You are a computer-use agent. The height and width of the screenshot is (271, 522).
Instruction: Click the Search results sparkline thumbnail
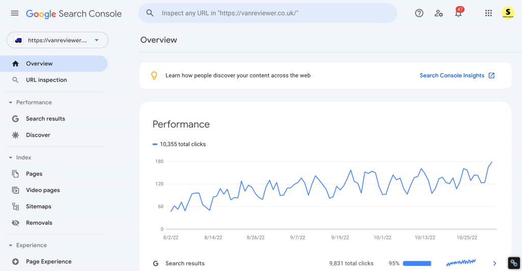461,263
